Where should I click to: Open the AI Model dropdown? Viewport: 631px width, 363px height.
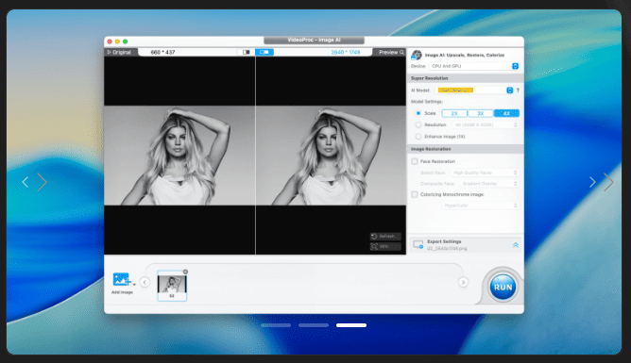(x=475, y=91)
